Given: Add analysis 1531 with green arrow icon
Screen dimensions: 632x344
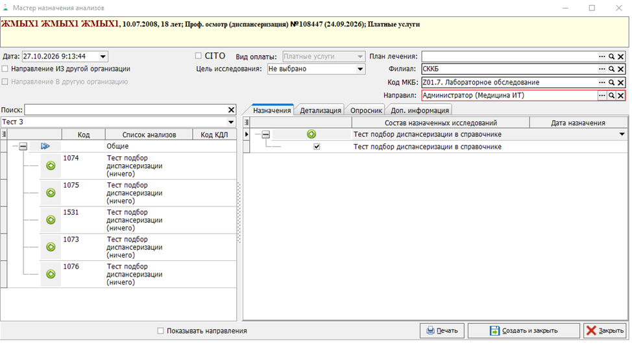Looking at the screenshot, I should point(51,220).
